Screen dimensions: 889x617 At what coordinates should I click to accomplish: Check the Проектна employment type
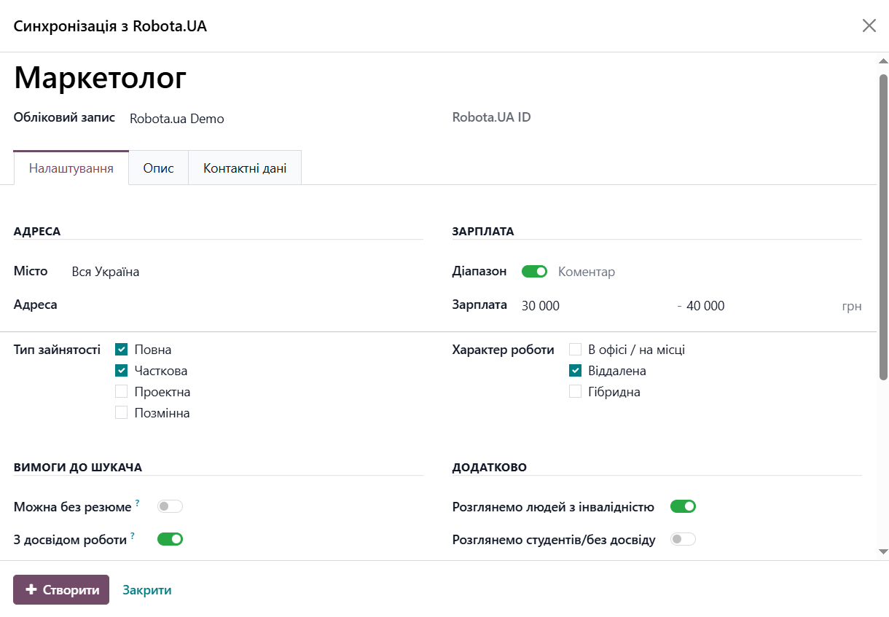tap(122, 392)
